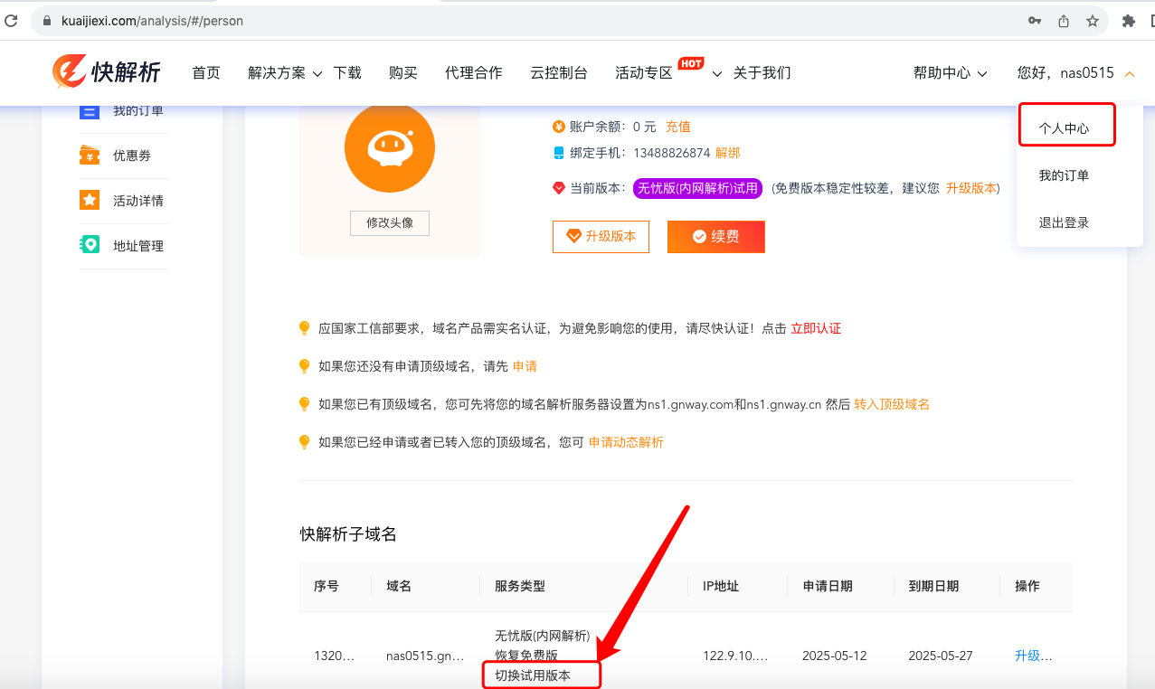Screen dimensions: 1155x689
Task: Click the Kuaijiexi logo icon
Action: point(70,72)
